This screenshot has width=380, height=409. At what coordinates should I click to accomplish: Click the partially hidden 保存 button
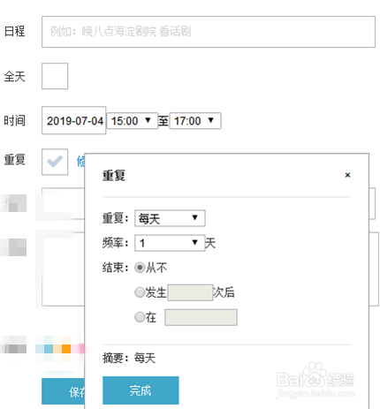(x=63, y=391)
